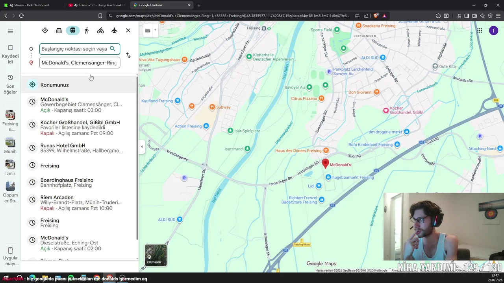Click the Snackeria Freising marker

coord(358,26)
